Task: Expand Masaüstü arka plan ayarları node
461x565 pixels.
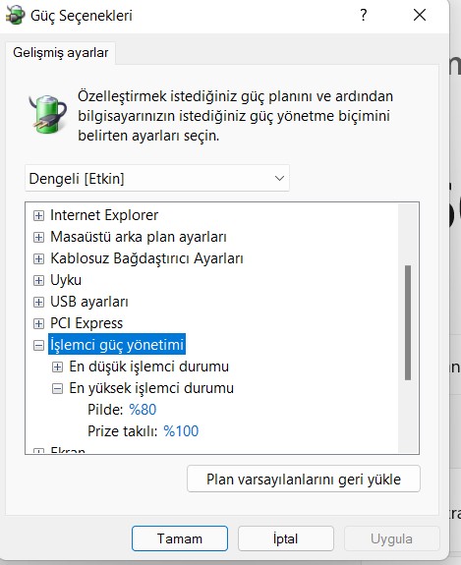Action: (x=38, y=237)
